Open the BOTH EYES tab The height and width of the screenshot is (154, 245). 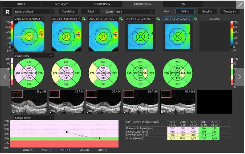(61, 4)
